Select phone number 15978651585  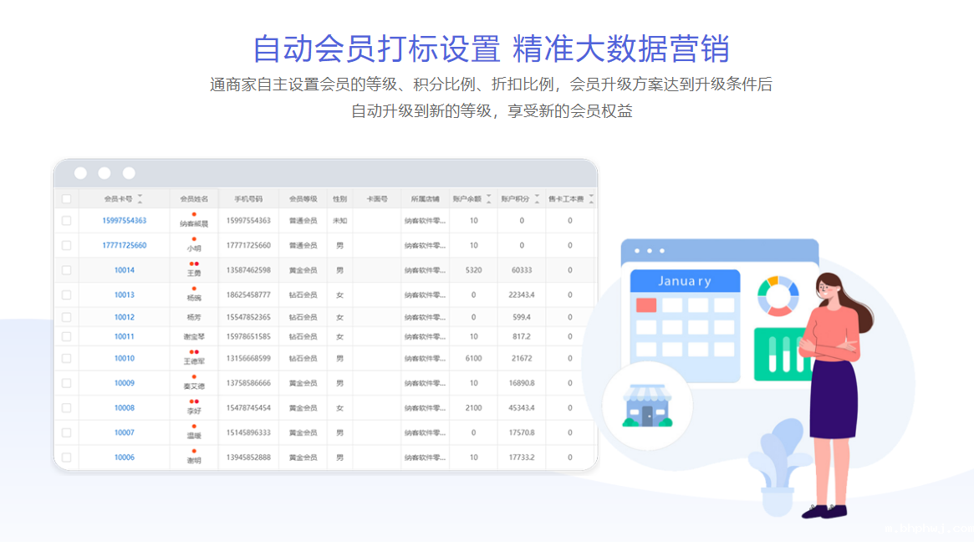[x=248, y=336]
